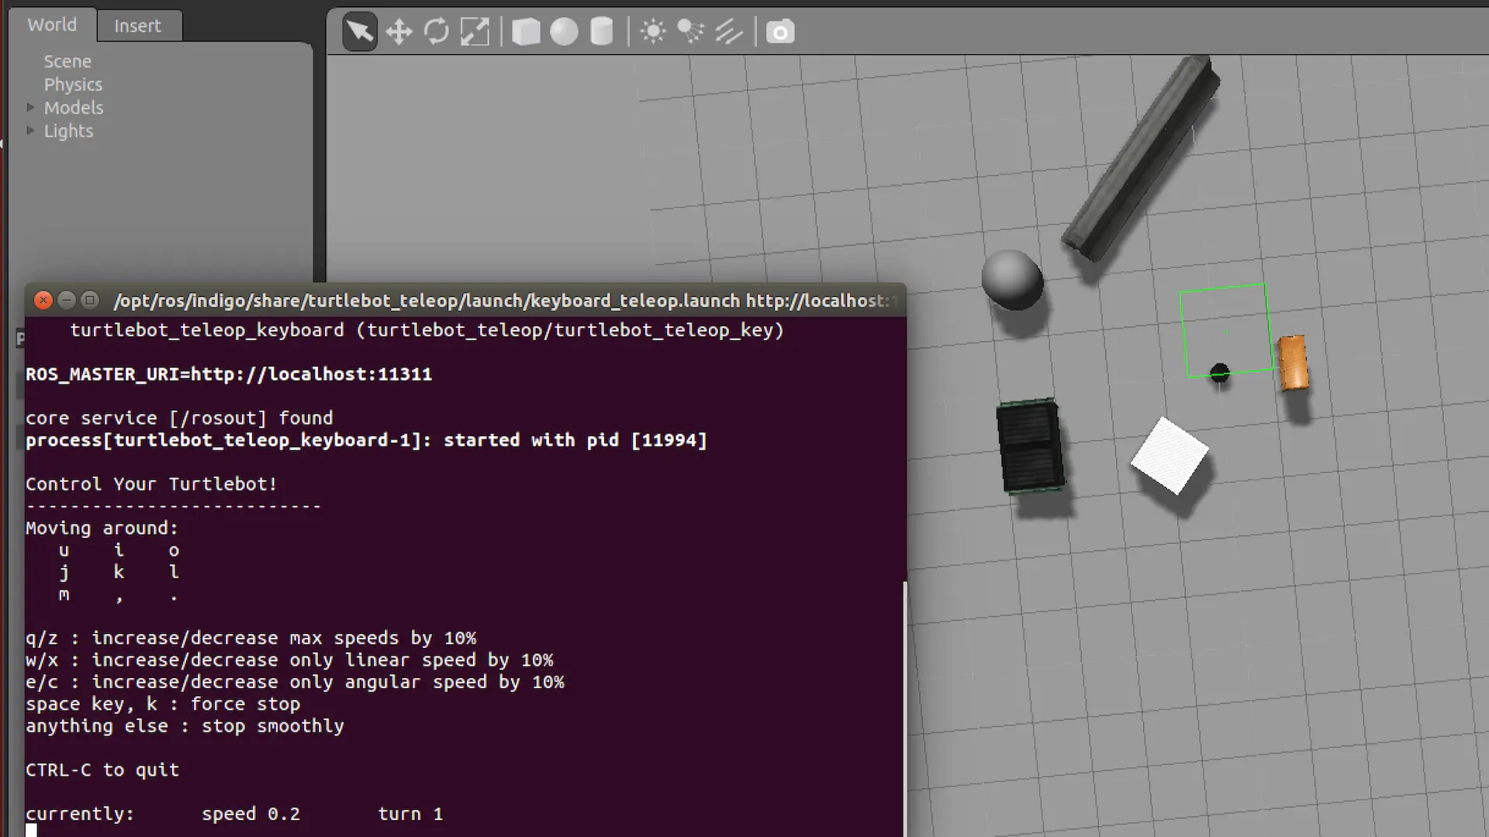Select the arrow selection mode tool
1489x837 pixels.
point(359,32)
